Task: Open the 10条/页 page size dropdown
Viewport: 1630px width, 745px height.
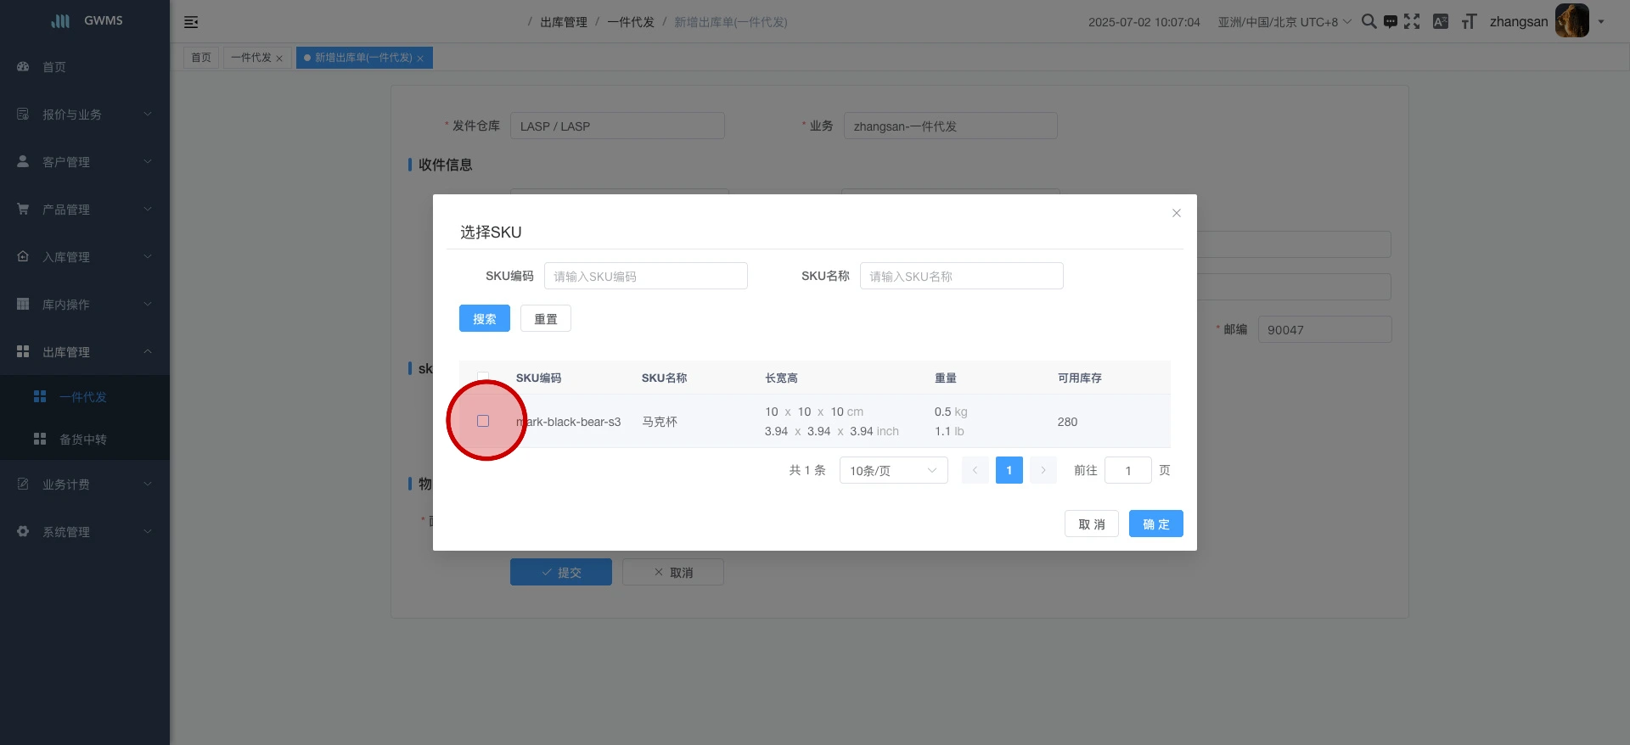Action: coord(893,470)
